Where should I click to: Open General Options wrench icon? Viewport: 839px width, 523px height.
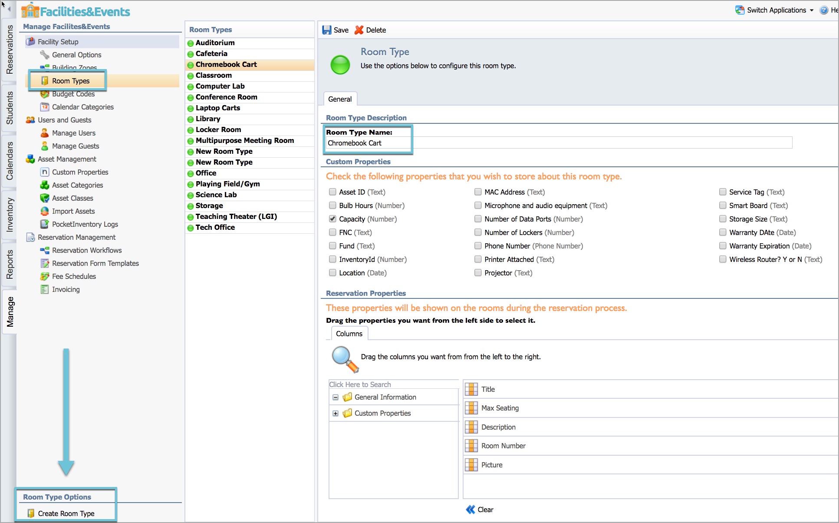[x=45, y=55]
